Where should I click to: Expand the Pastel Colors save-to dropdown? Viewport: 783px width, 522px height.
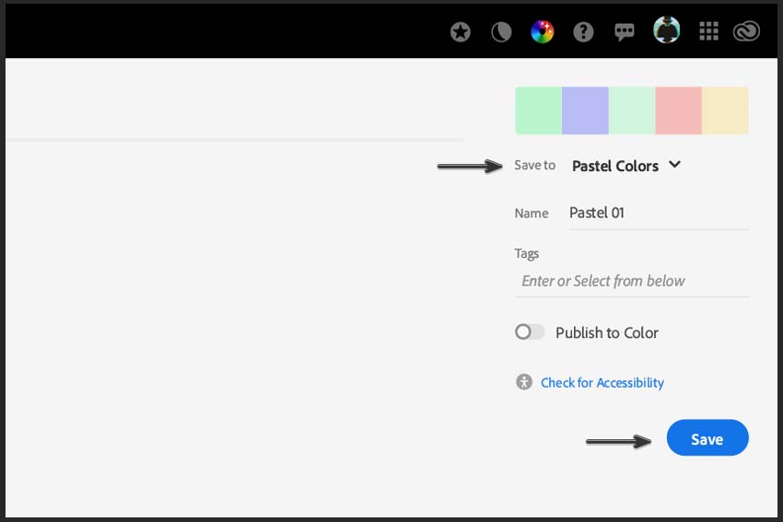point(626,166)
